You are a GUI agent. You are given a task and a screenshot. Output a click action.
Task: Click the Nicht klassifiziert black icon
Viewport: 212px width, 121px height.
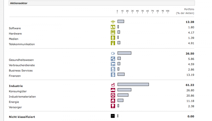113,116
